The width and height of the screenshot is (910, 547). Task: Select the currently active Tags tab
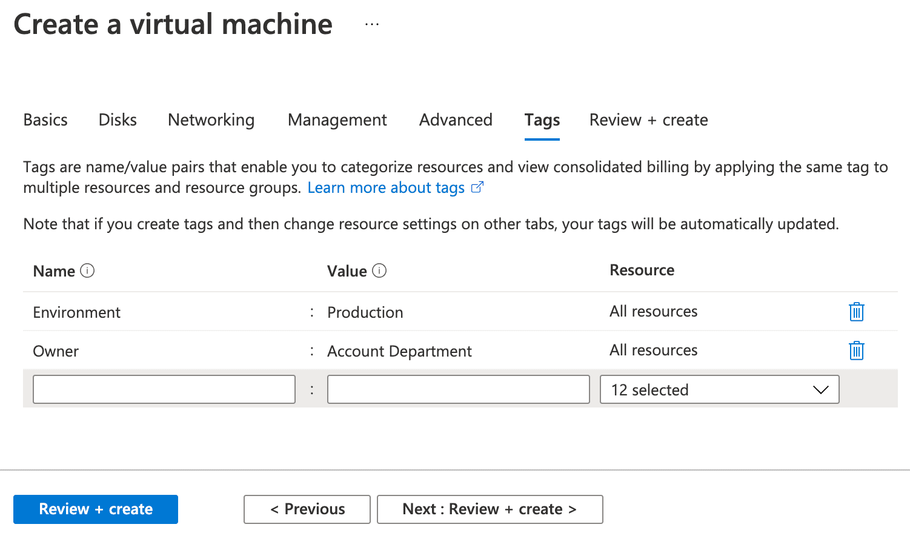point(541,120)
